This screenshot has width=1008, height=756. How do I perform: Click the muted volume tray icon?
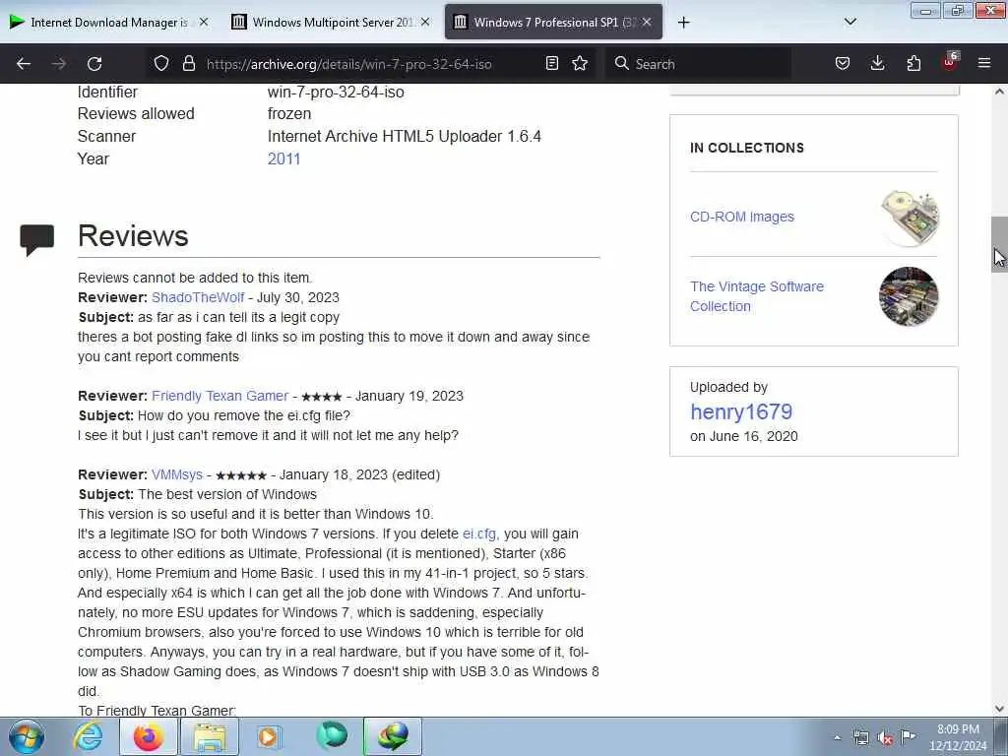[885, 737]
